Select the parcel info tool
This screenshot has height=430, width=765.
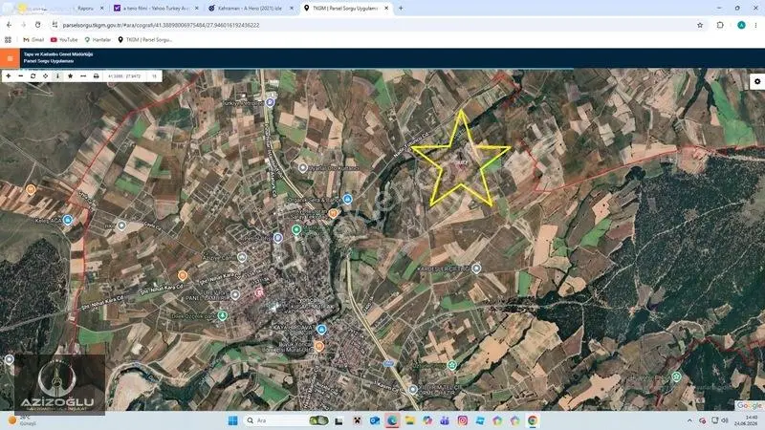pyautogui.click(x=57, y=76)
